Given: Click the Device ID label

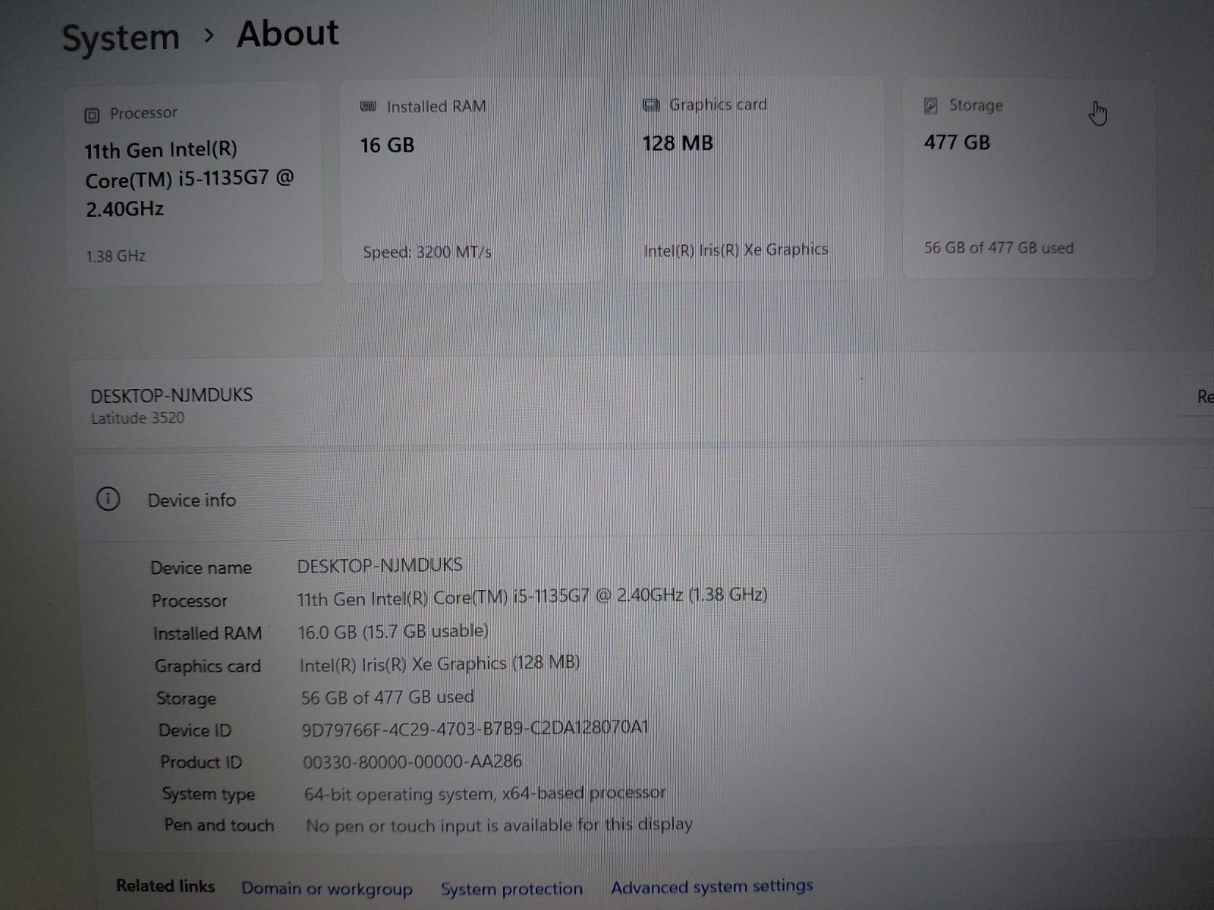Looking at the screenshot, I should (x=195, y=730).
